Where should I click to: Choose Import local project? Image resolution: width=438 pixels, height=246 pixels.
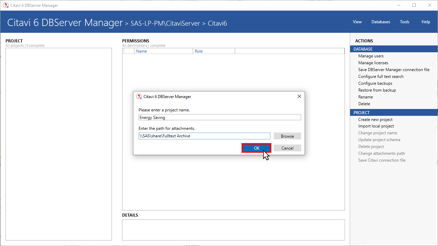point(376,126)
